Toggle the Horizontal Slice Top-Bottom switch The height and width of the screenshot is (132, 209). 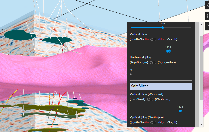coord(153,63)
